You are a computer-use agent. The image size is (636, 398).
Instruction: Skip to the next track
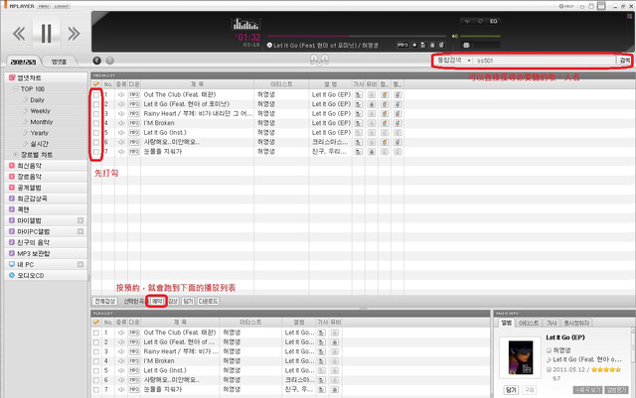pos(74,34)
